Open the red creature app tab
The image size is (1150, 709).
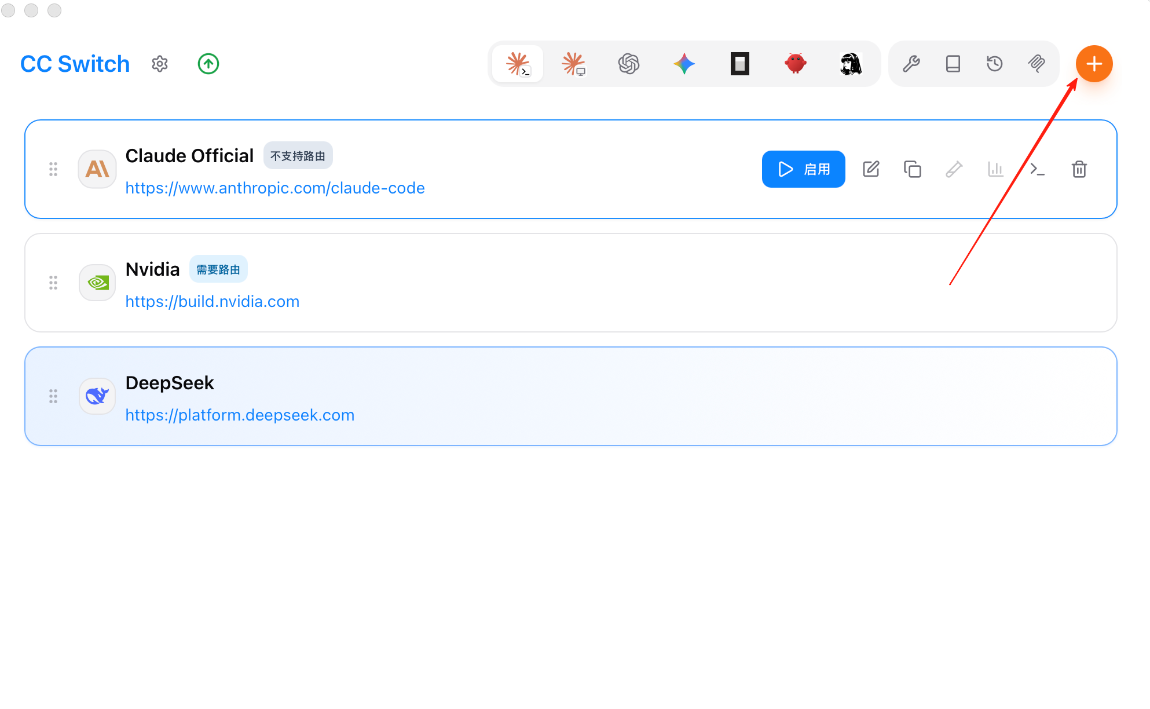(x=796, y=64)
